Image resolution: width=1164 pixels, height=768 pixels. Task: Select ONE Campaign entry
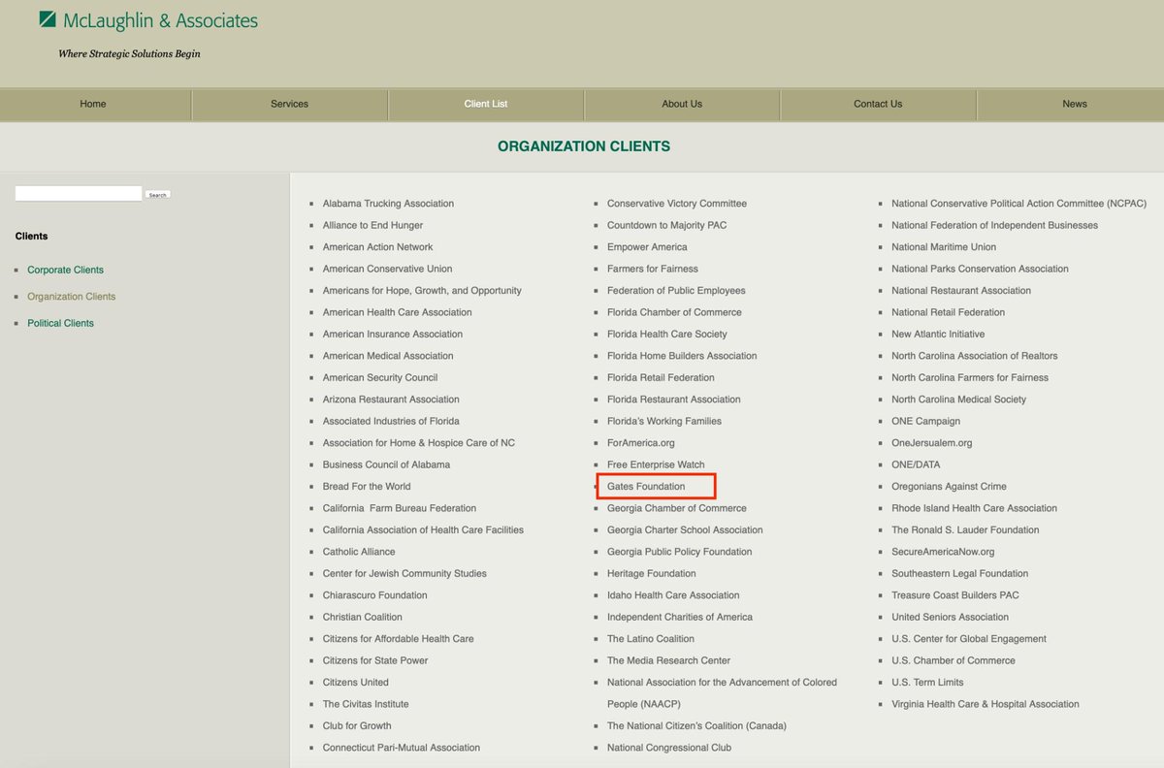[925, 421]
